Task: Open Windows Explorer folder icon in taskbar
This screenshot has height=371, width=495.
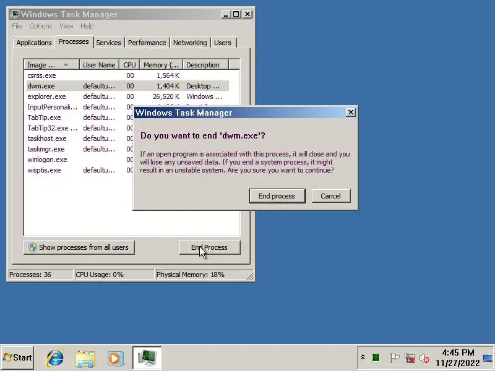Action: (x=85, y=358)
